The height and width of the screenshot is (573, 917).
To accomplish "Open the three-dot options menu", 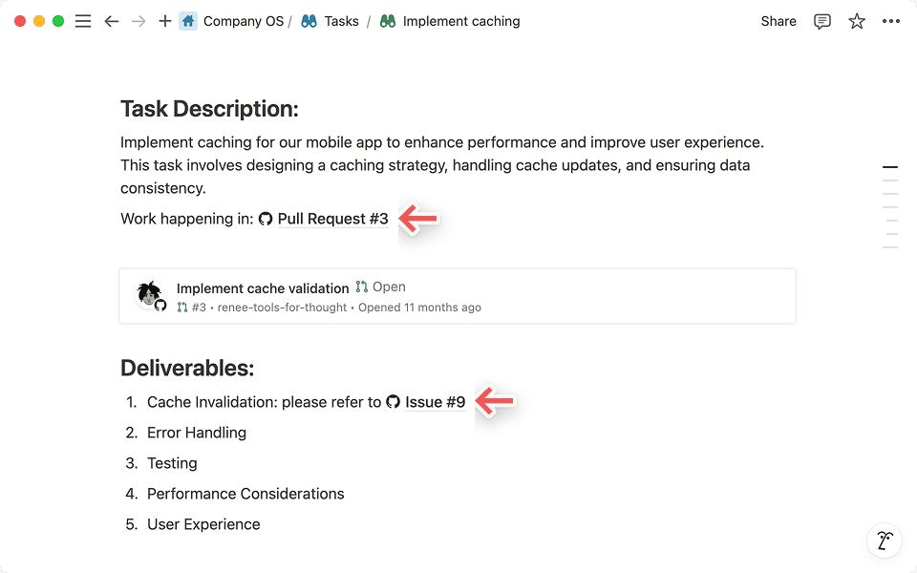I will click(890, 20).
